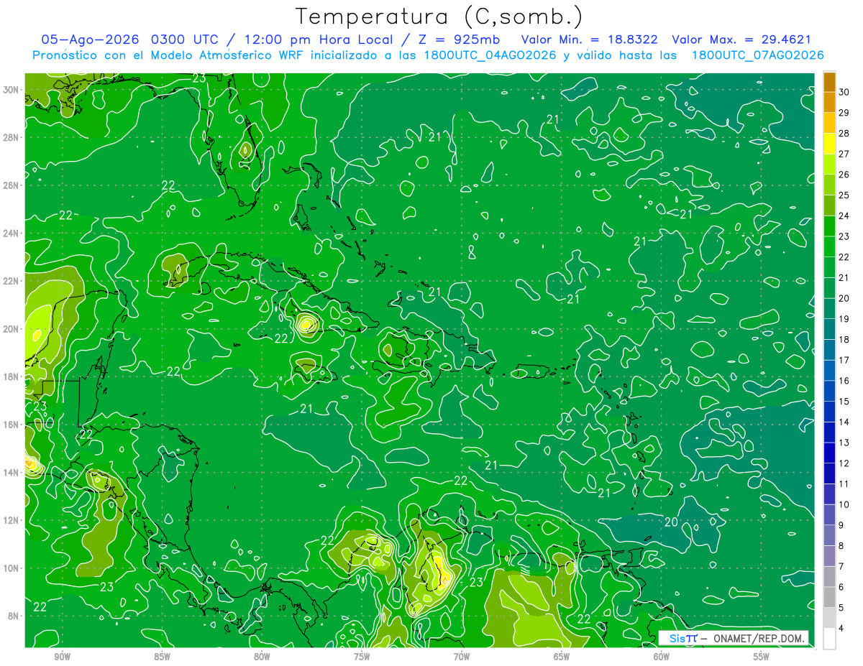This screenshot has width=863, height=666.
Task: Click the '8N' latitude axis label
Action: pos(14,616)
